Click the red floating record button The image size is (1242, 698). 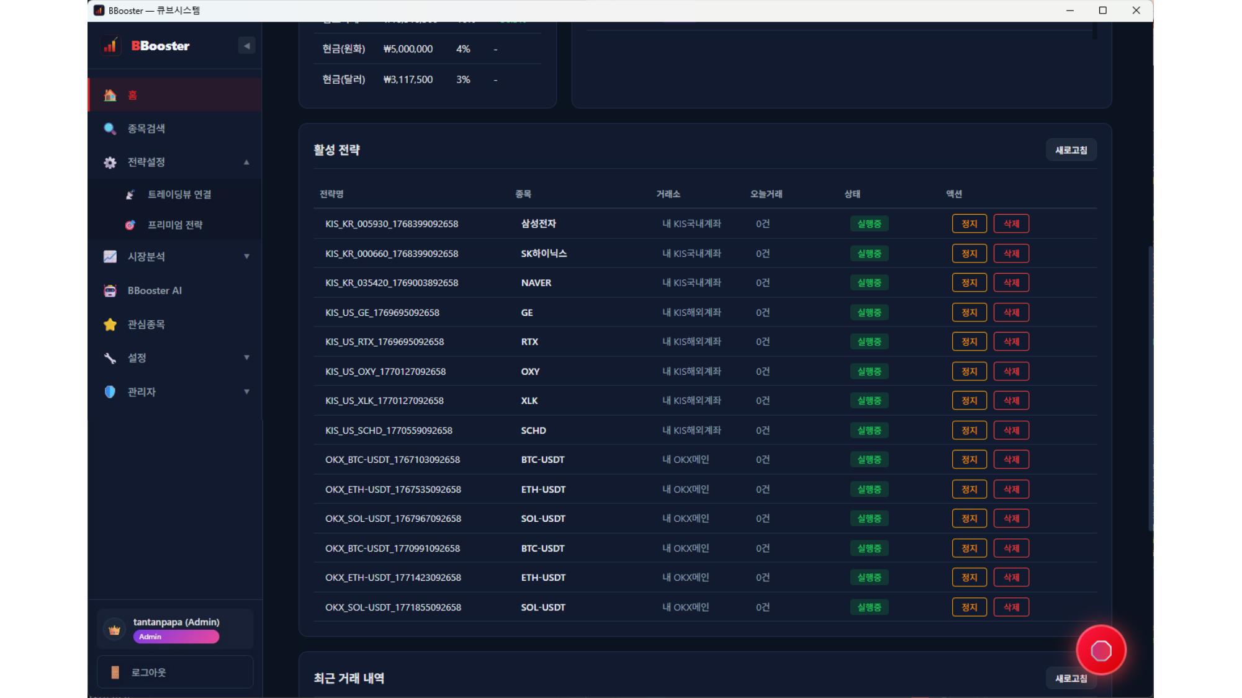1100,650
